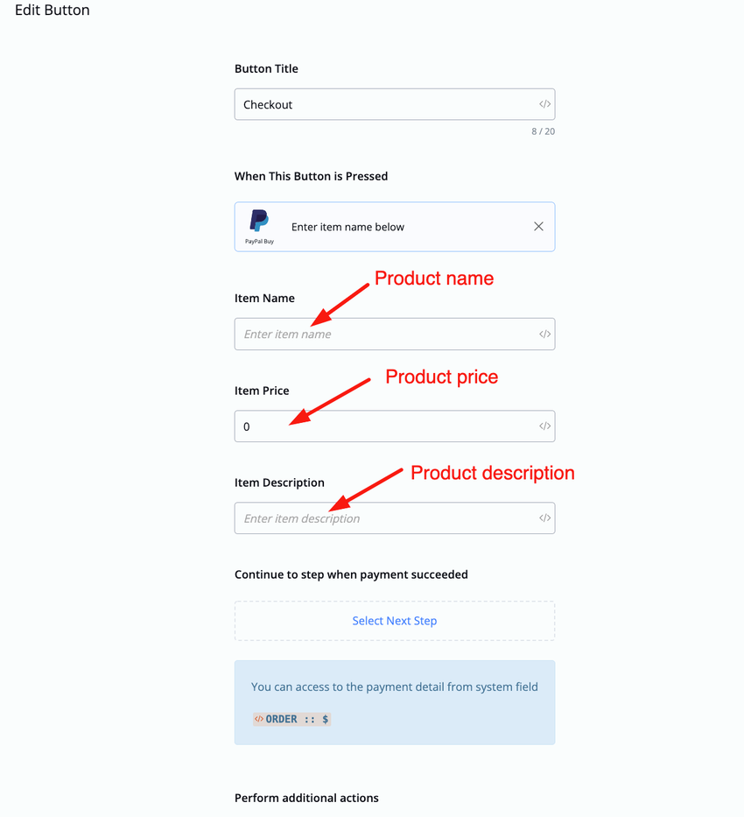The width and height of the screenshot is (744, 817).
Task: Click the 'Enter item name below' action text
Action: [x=347, y=227]
